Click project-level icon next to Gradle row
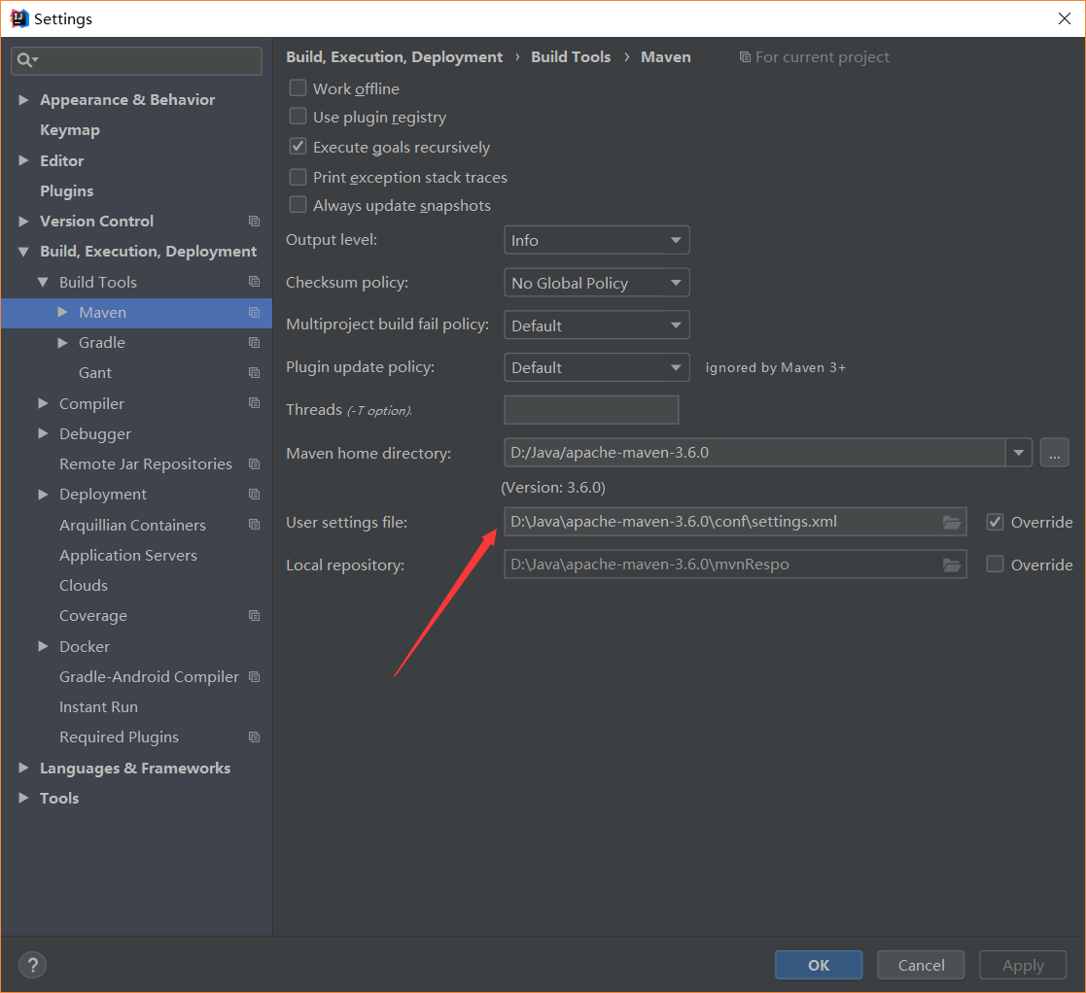 [254, 343]
